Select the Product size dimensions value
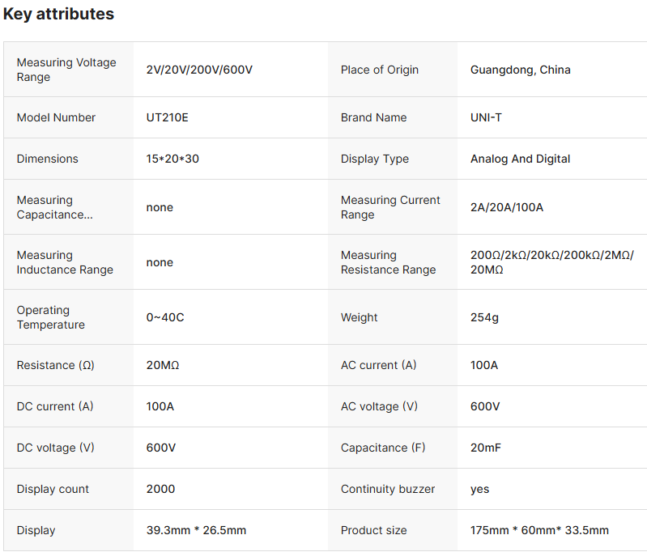 point(539,530)
